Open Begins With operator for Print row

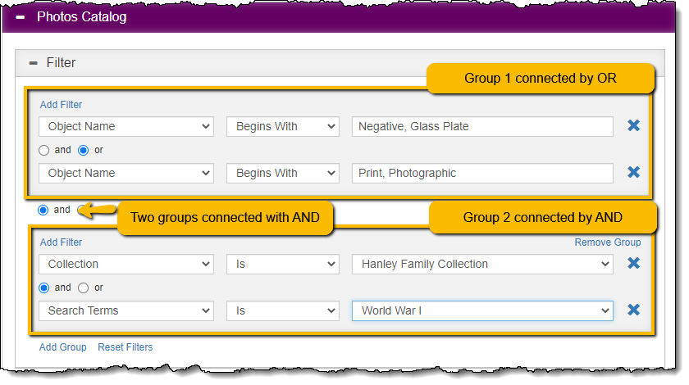(x=282, y=174)
